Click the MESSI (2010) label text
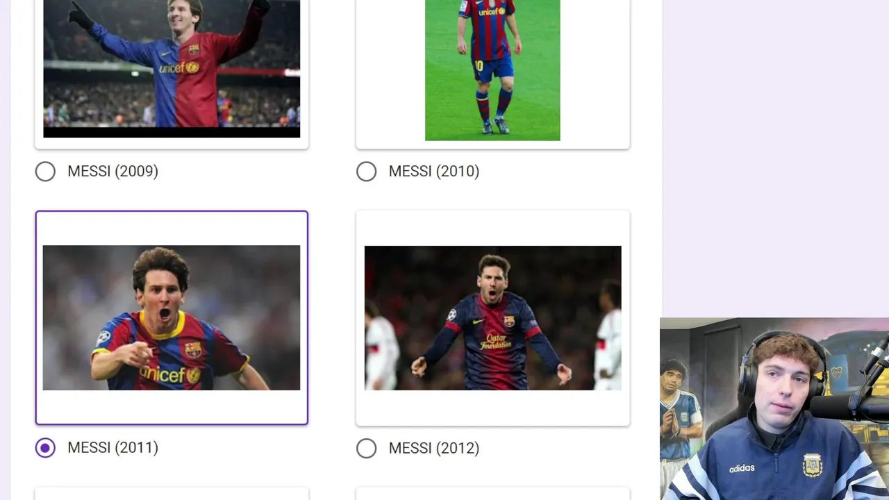This screenshot has height=500, width=889. point(434,171)
